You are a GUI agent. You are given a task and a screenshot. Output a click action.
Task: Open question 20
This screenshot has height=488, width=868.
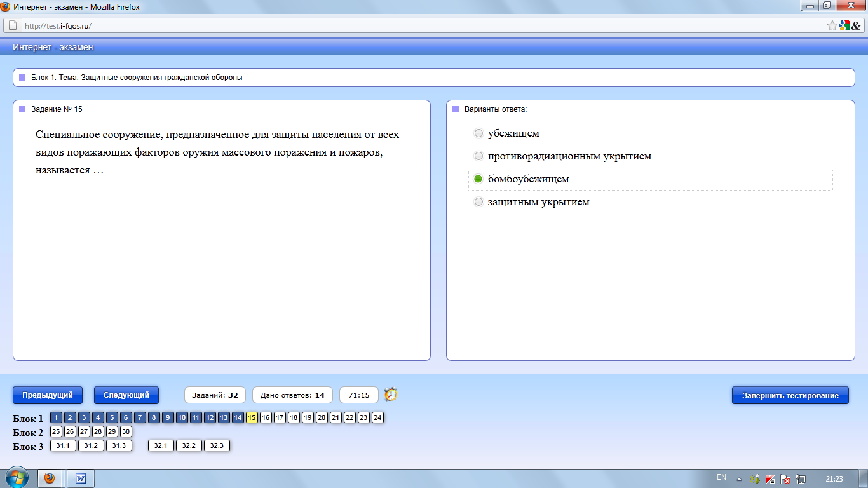(322, 417)
